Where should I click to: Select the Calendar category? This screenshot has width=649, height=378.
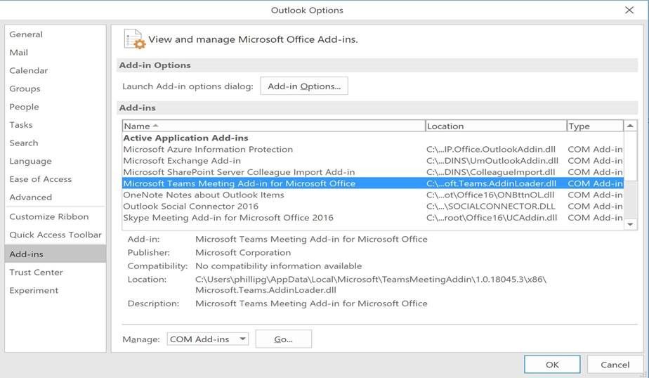29,71
